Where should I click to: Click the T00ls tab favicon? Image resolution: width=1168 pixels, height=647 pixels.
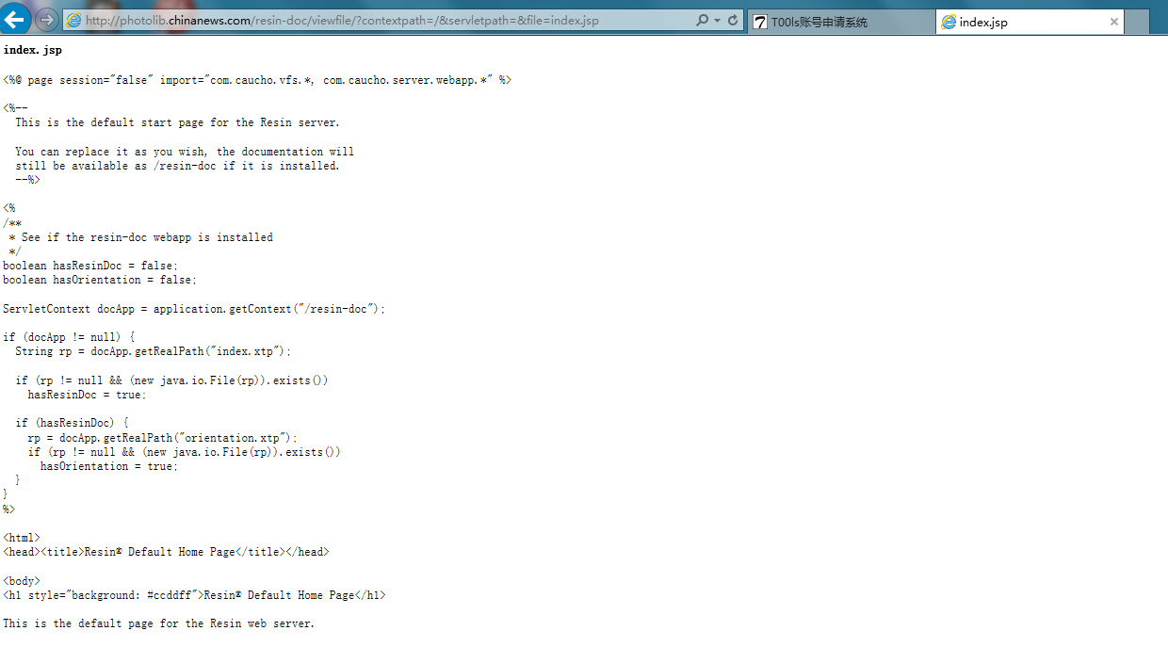[760, 22]
